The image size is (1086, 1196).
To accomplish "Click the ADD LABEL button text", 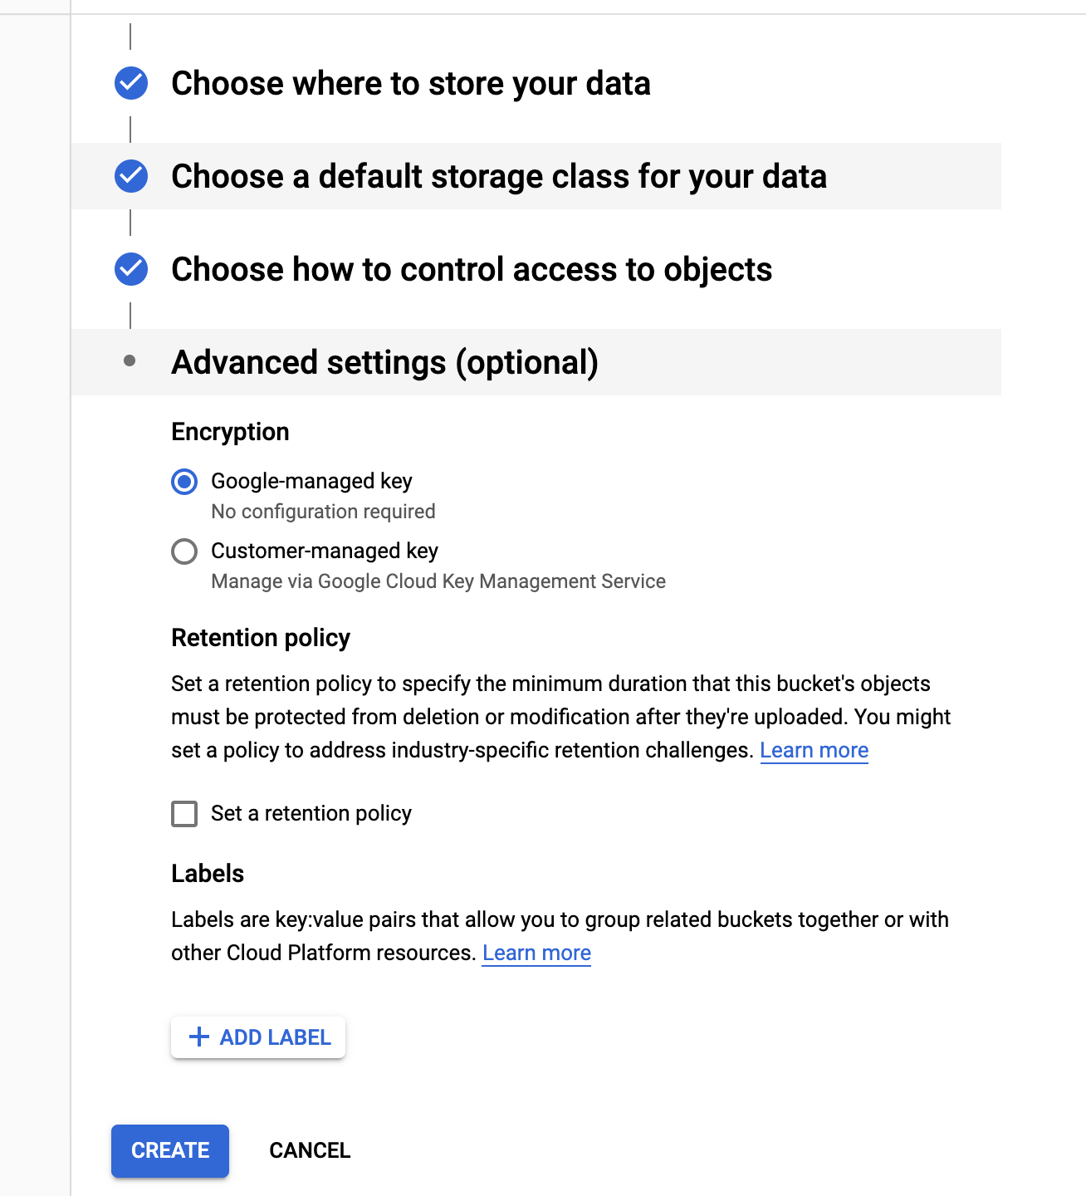I will pos(275,1037).
